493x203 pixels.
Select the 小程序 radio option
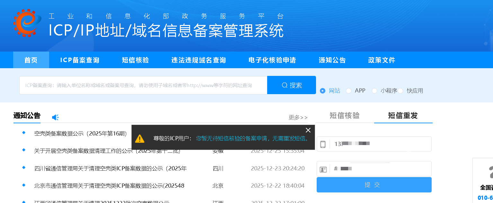(374, 91)
